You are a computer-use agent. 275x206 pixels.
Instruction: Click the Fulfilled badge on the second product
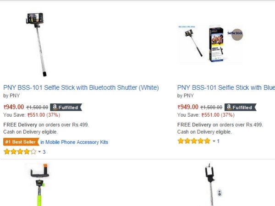coord(240,107)
